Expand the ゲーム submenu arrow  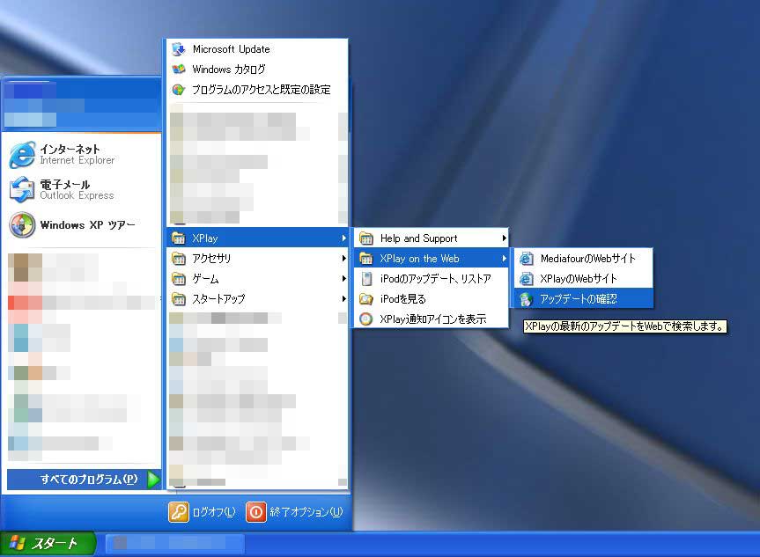click(x=343, y=279)
